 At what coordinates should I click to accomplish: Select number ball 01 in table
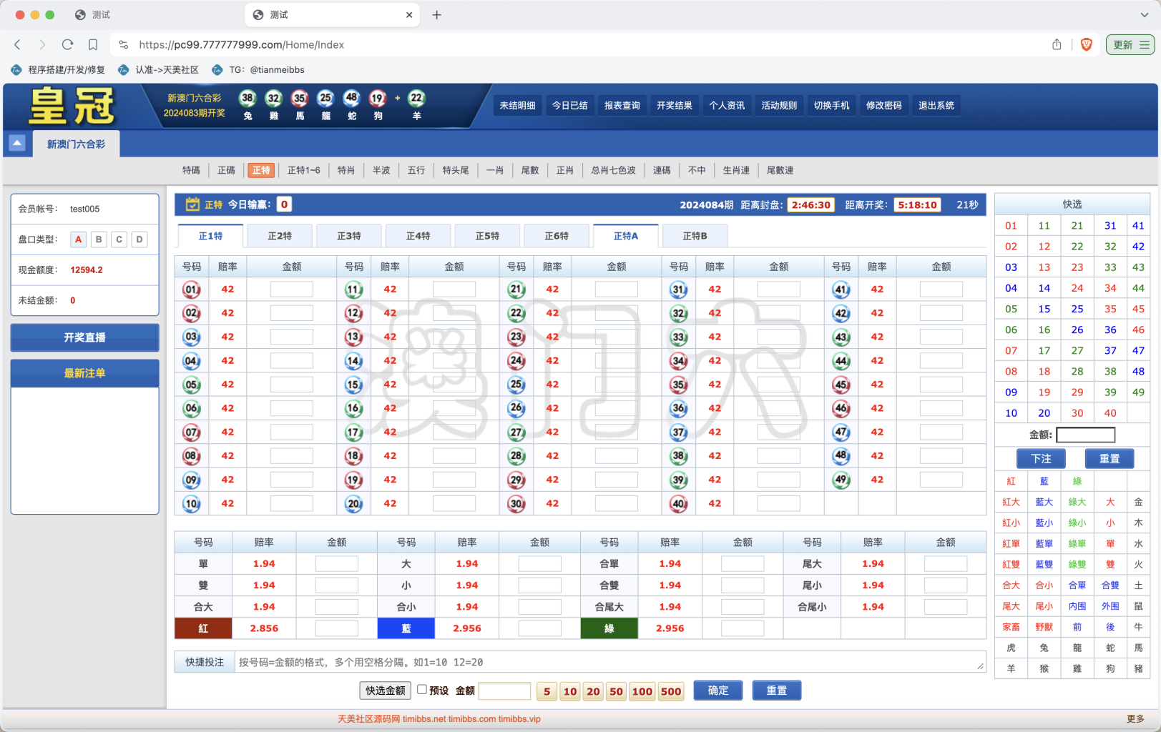[x=192, y=290]
